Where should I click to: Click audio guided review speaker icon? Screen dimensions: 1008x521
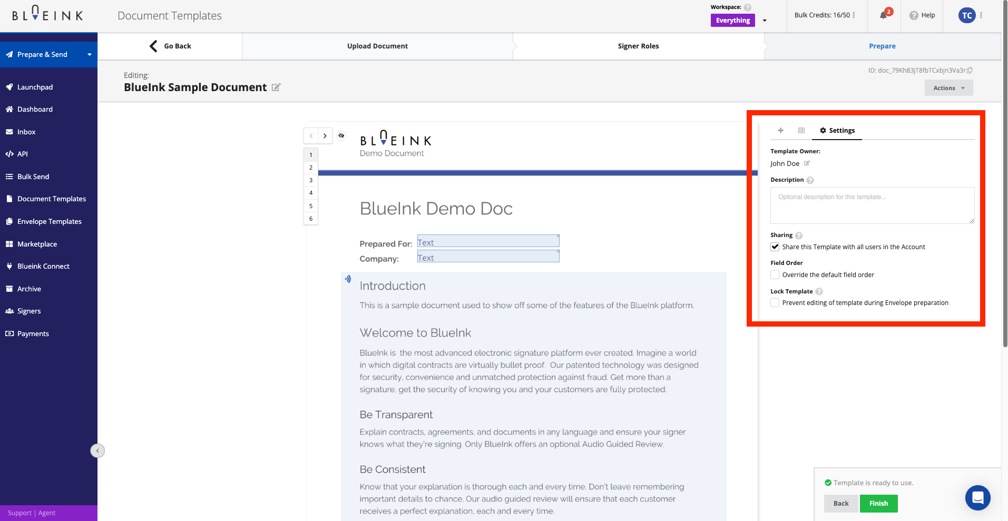(x=348, y=279)
